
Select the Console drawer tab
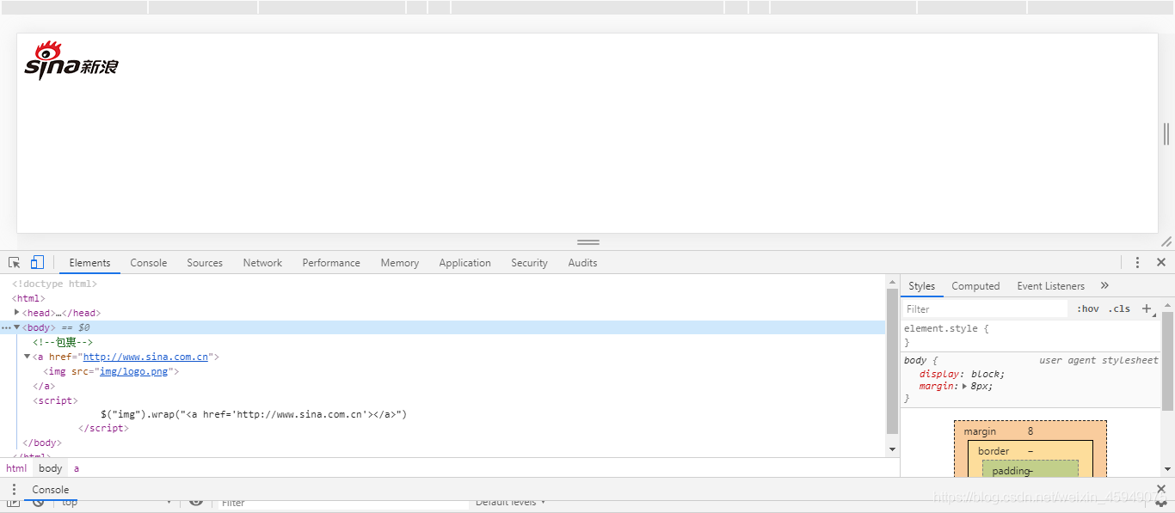click(51, 490)
